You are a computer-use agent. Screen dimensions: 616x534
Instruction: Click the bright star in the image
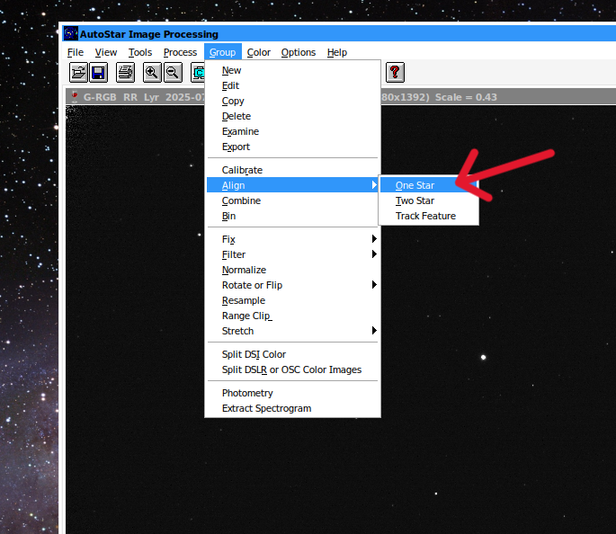[483, 357]
